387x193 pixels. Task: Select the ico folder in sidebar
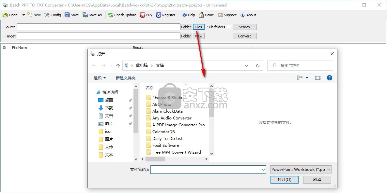coord(104,131)
